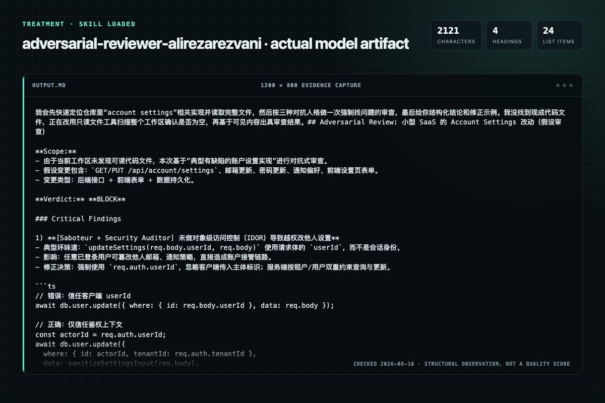Screen dimensions: 605x403
Task: Click the 4 Headings stat card
Action: click(509, 35)
